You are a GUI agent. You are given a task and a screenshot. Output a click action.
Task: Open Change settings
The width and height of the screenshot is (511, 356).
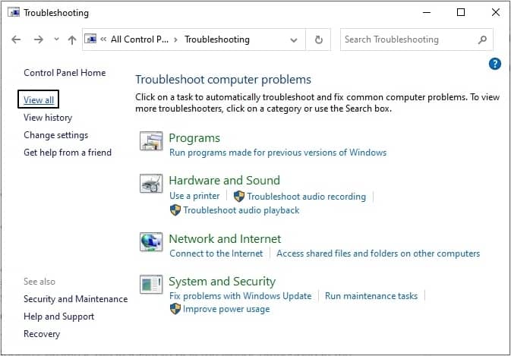(55, 135)
